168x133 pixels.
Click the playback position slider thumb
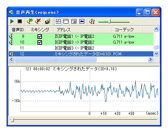[12, 120]
